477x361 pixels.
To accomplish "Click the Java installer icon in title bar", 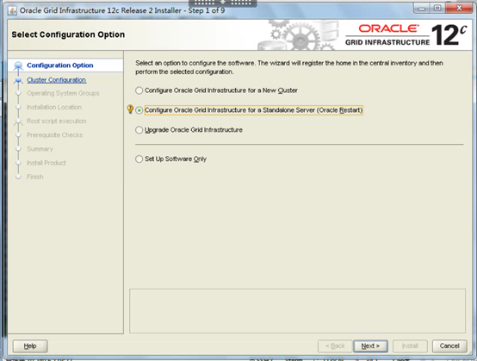I will [12, 10].
